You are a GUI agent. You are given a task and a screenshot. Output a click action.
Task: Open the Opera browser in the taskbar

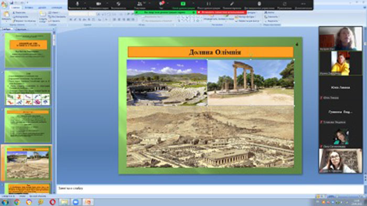point(52,202)
